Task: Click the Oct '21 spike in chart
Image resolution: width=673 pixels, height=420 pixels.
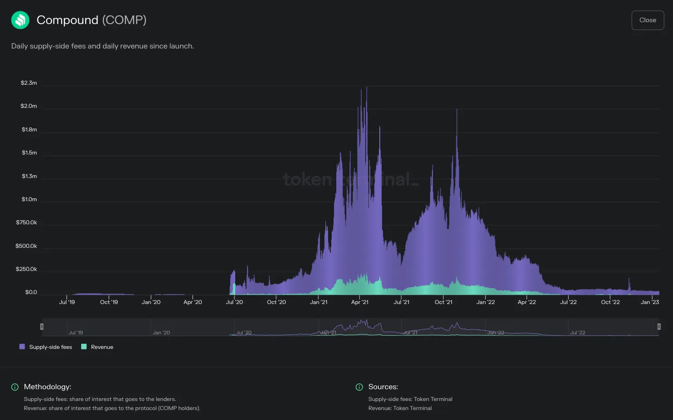Action: tap(457, 111)
